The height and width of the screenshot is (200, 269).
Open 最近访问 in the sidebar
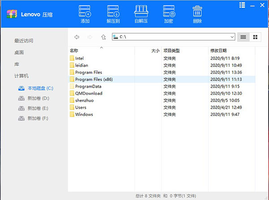click(x=23, y=41)
